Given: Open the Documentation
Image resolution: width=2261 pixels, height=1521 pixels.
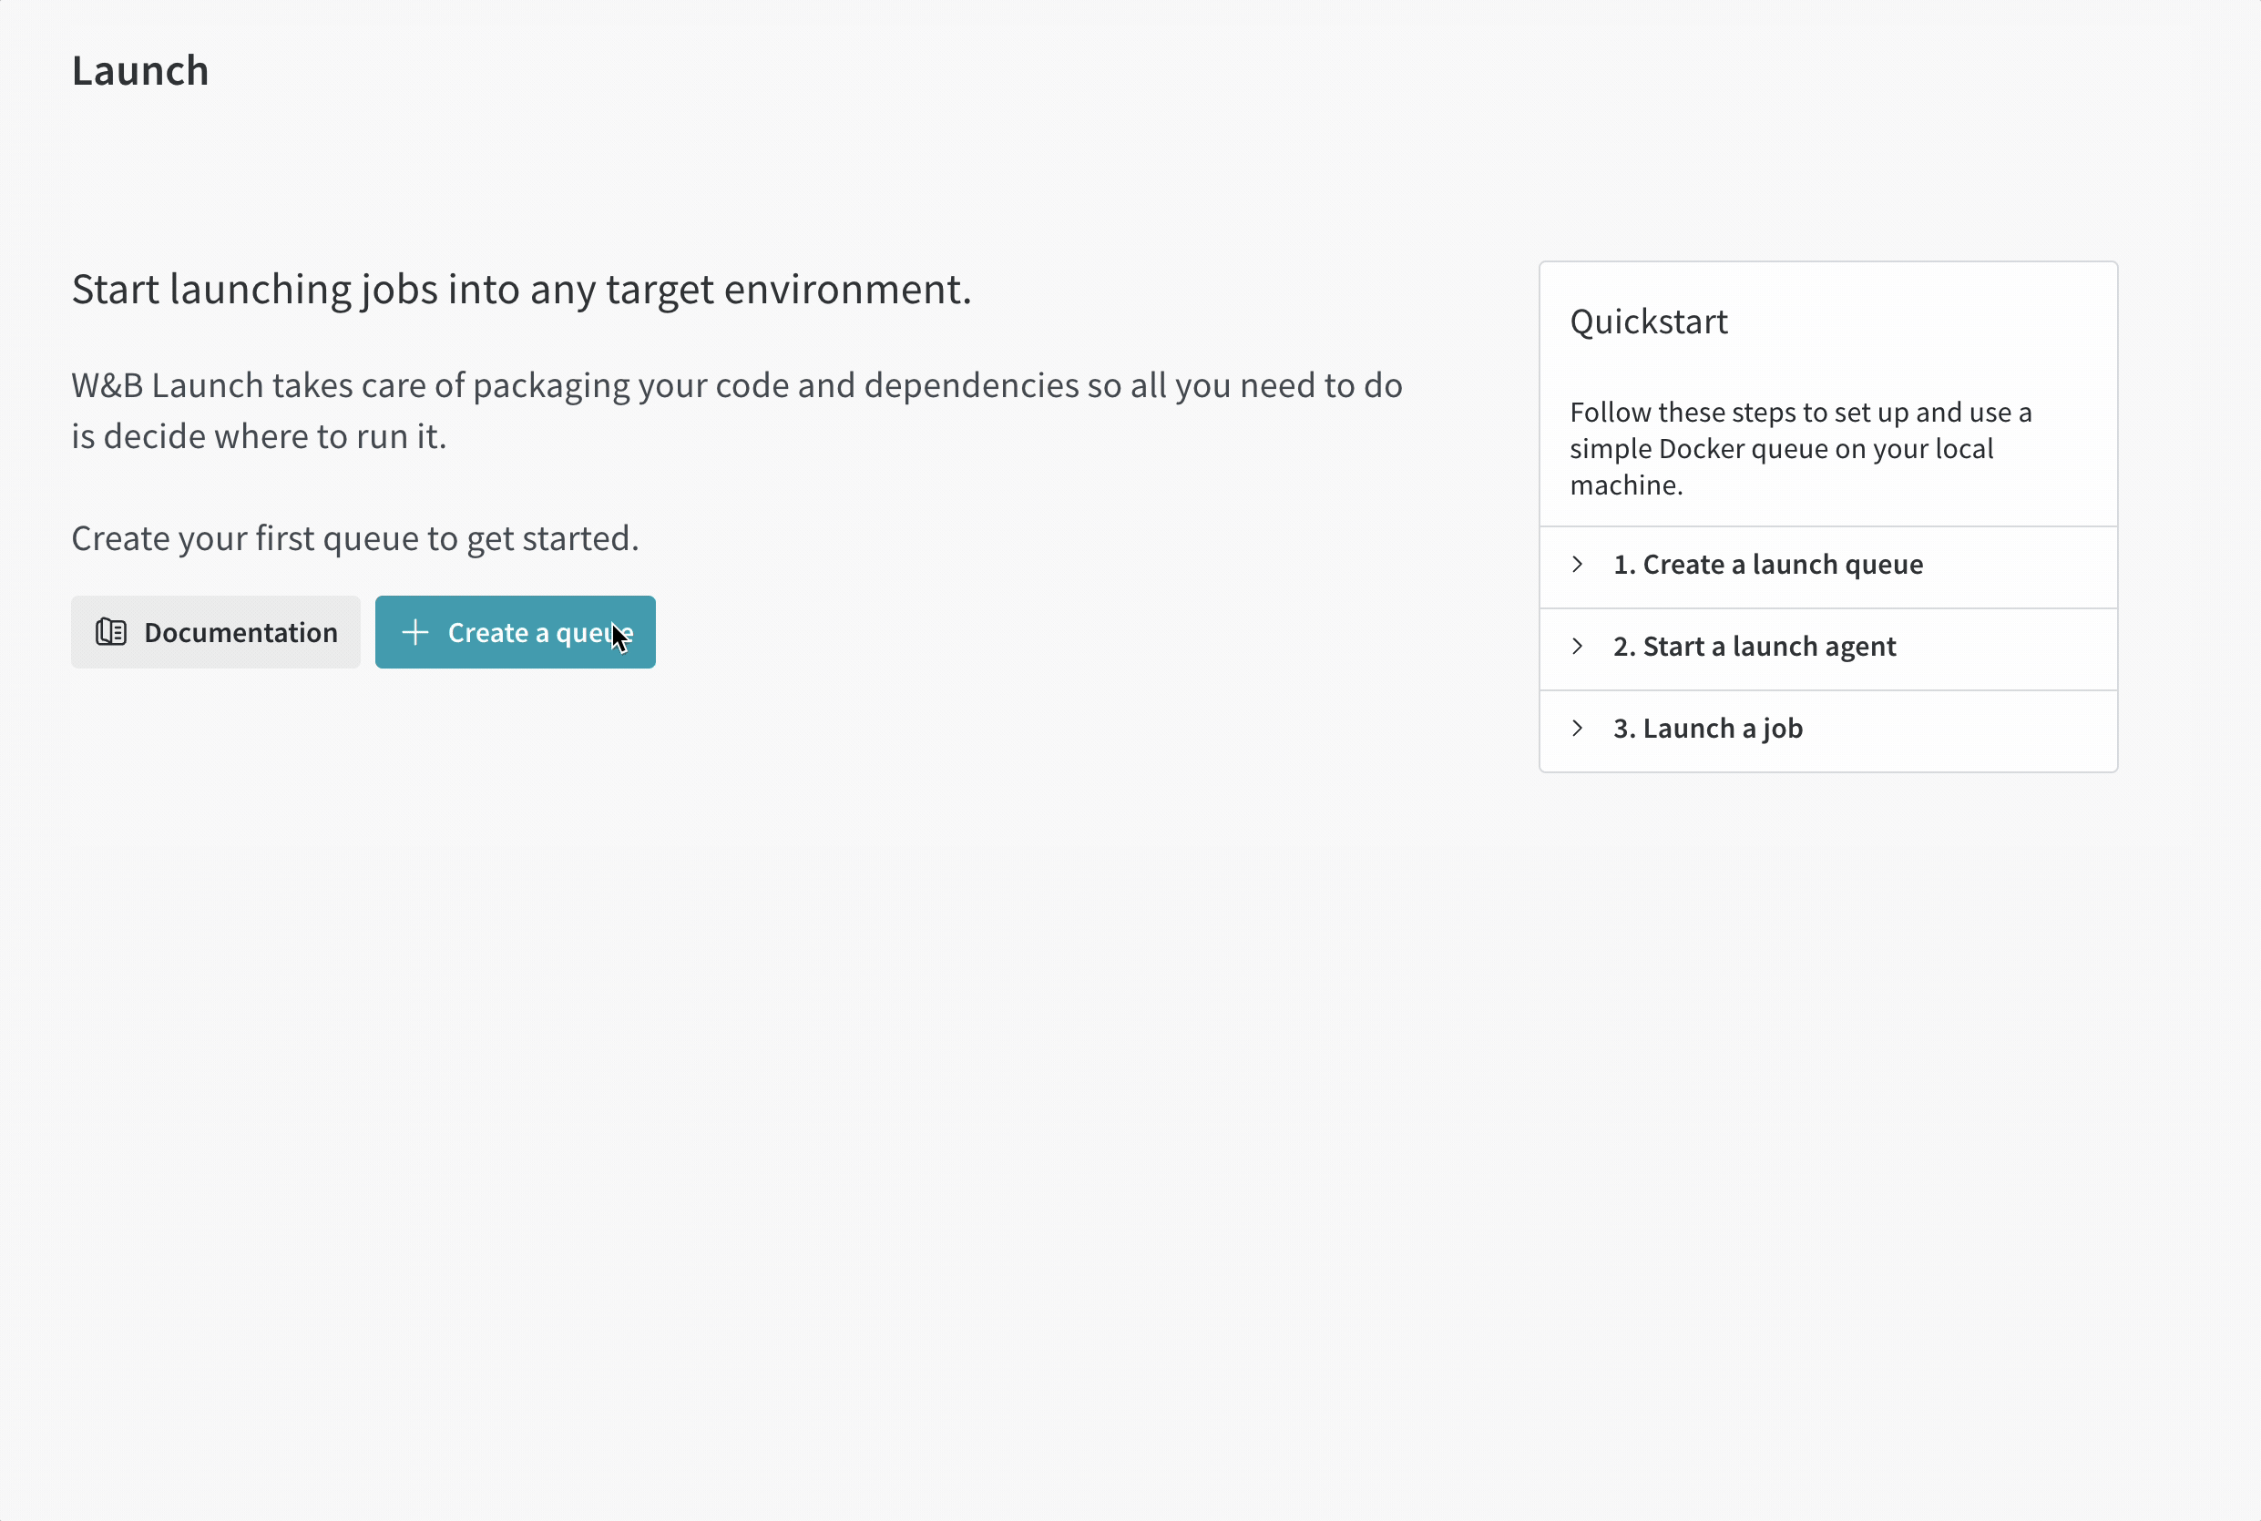Looking at the screenshot, I should tap(216, 631).
